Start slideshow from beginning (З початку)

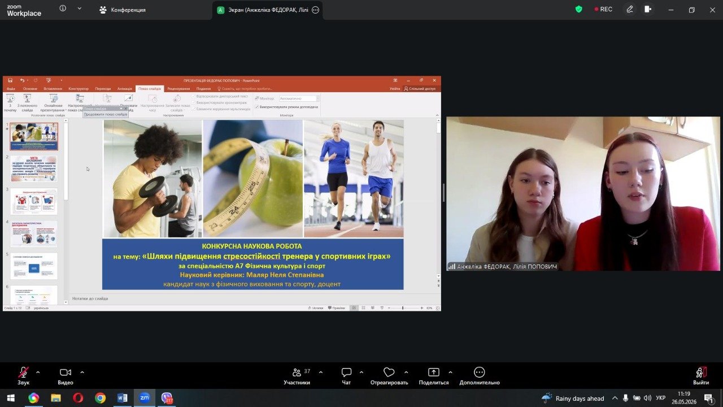(10, 103)
